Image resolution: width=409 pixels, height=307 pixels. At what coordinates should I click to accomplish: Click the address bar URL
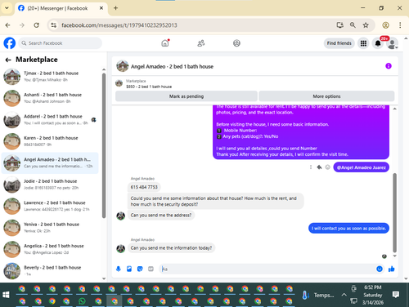[119, 25]
